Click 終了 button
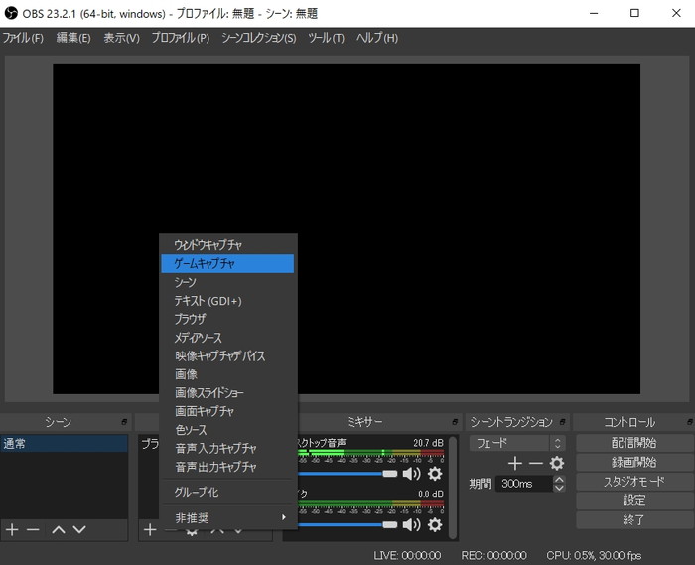This screenshot has width=695, height=565. 634,520
